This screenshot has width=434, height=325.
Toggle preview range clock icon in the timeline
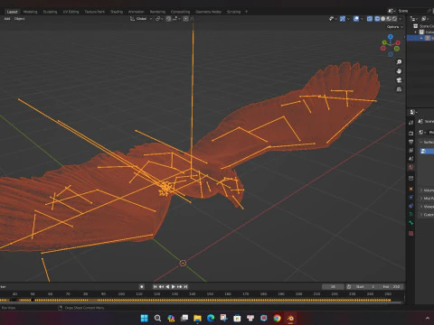pos(349,287)
